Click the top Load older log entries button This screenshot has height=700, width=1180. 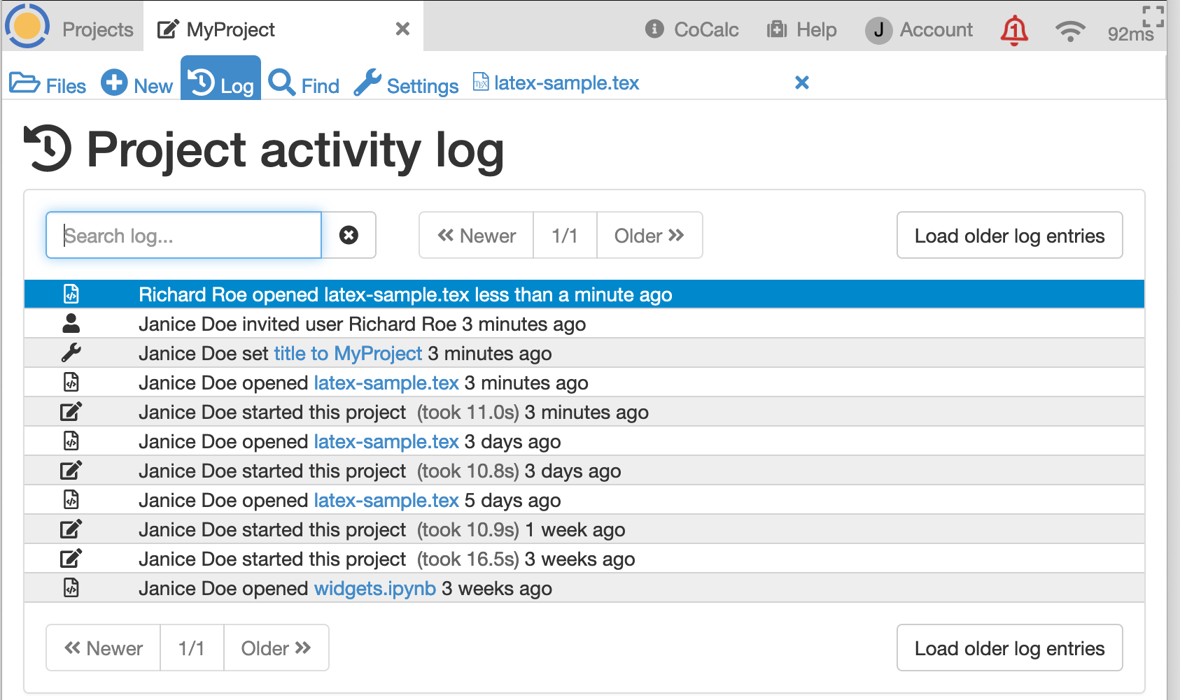click(x=1009, y=236)
